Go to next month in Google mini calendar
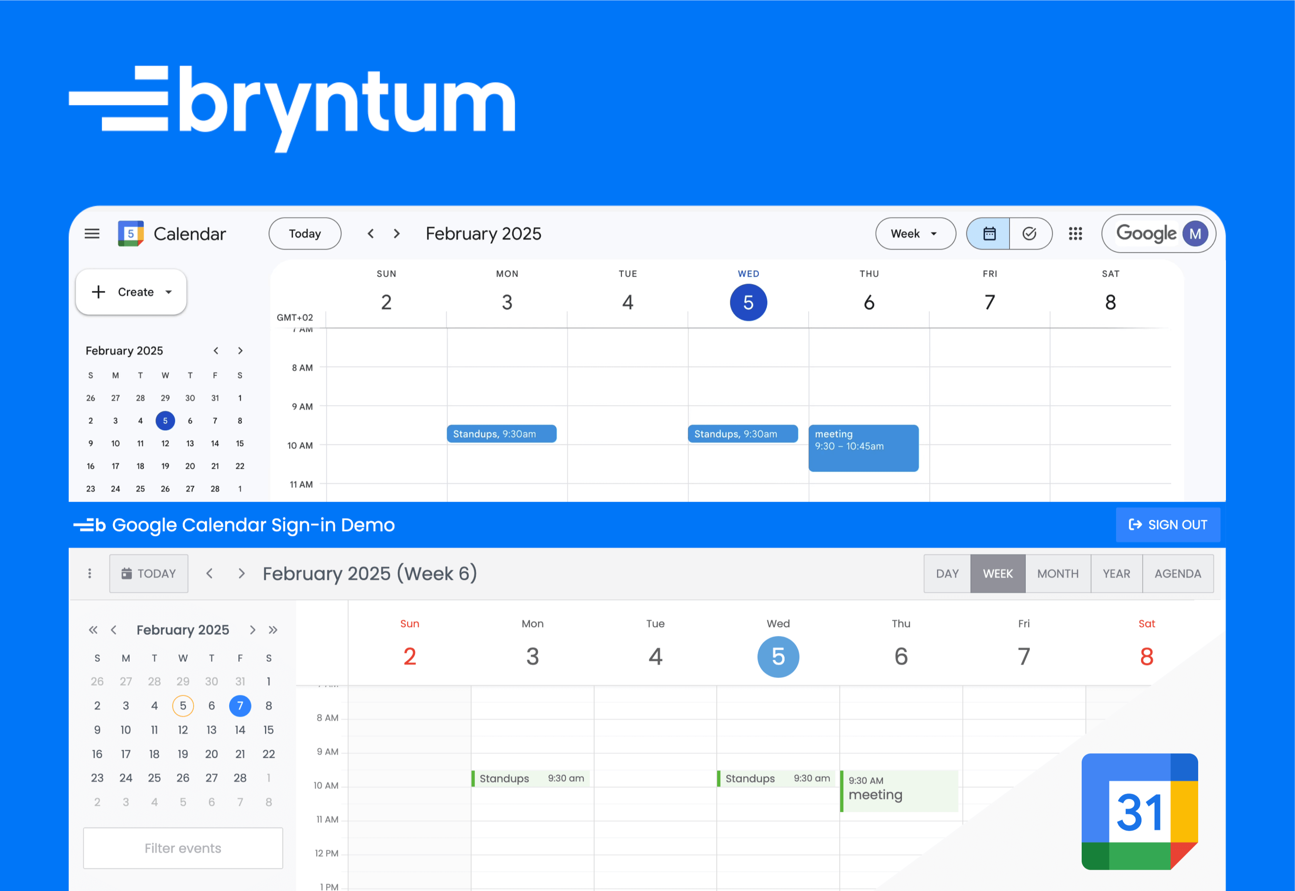Screen dimensions: 1295x891 [x=240, y=351]
